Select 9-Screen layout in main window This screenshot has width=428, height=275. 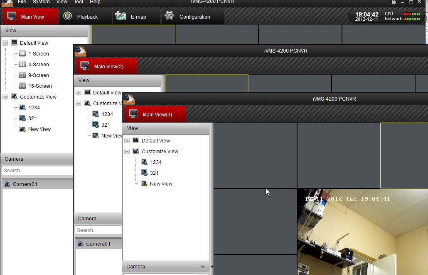(x=39, y=75)
